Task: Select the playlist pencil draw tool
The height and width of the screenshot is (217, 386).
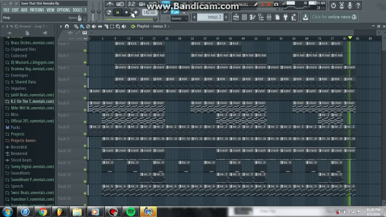Action: click(x=76, y=27)
